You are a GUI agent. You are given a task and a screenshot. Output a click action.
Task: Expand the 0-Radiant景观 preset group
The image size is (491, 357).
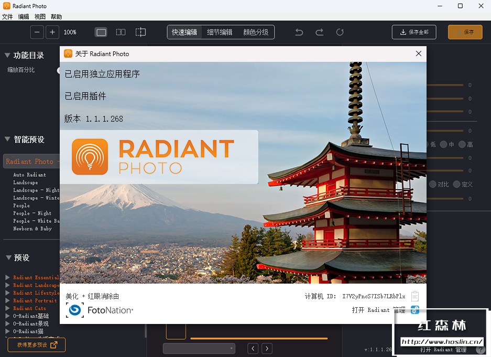tap(7, 323)
